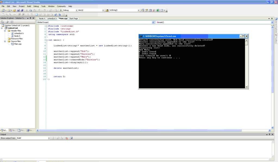
Task: Collapse the main() code block outline
Action: click(x=47, y=40)
